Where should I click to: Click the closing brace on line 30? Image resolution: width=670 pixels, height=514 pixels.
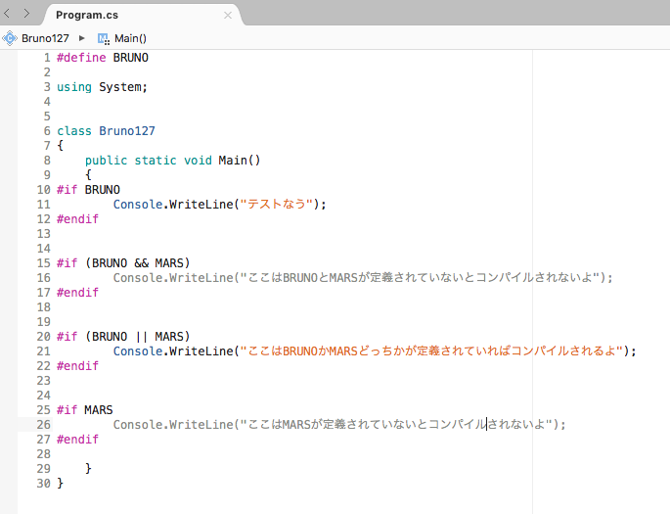61,484
